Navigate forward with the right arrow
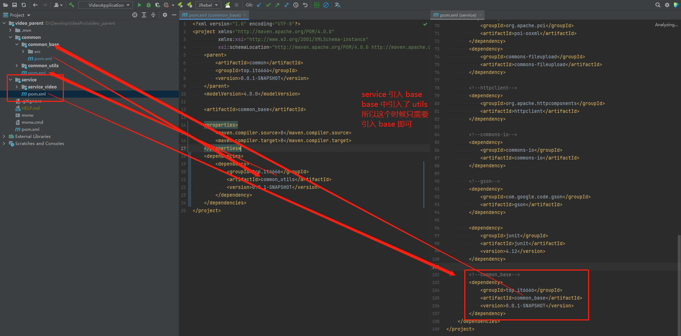This screenshot has width=681, height=336. pos(45,5)
